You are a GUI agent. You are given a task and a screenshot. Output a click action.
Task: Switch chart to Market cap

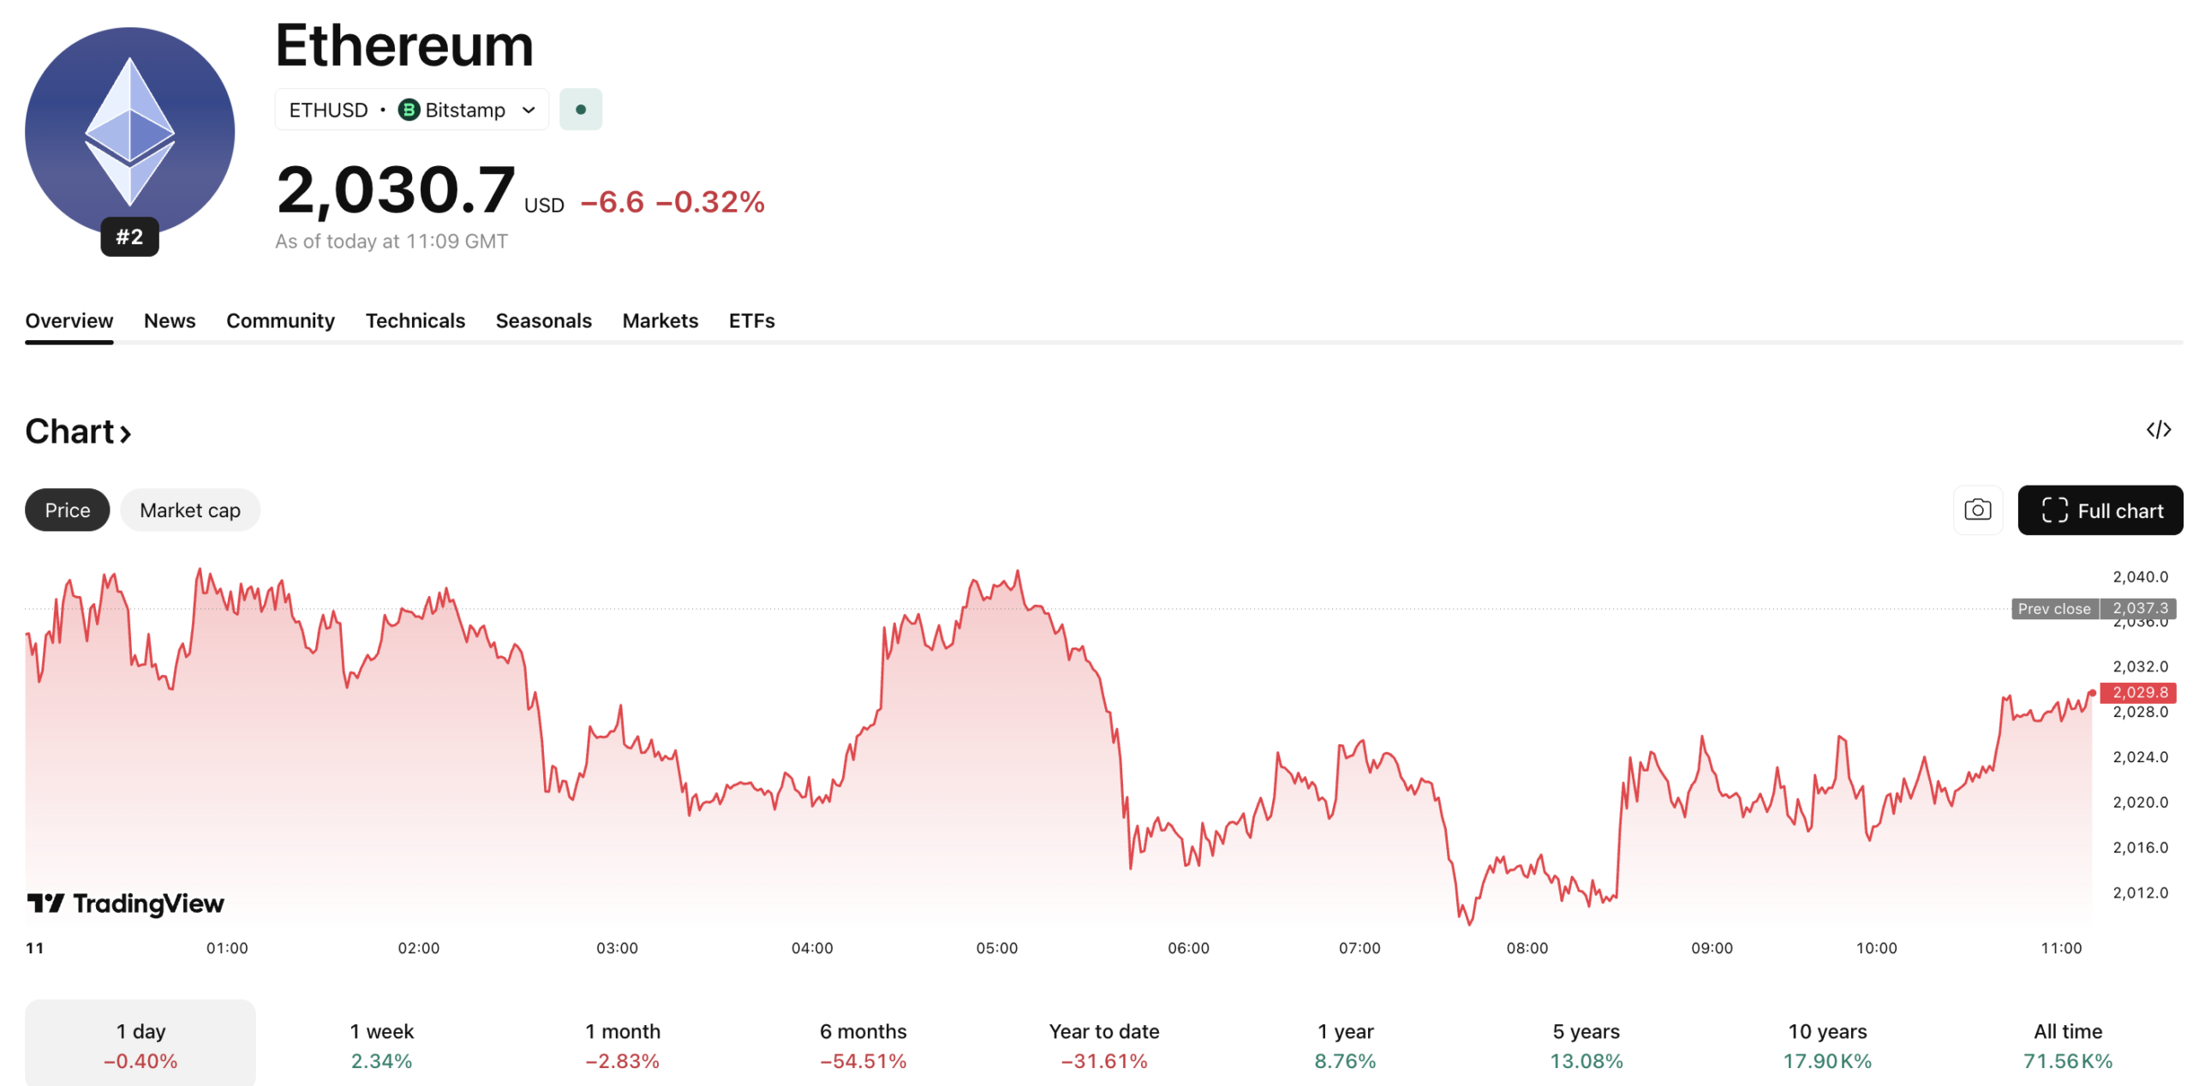click(x=190, y=510)
